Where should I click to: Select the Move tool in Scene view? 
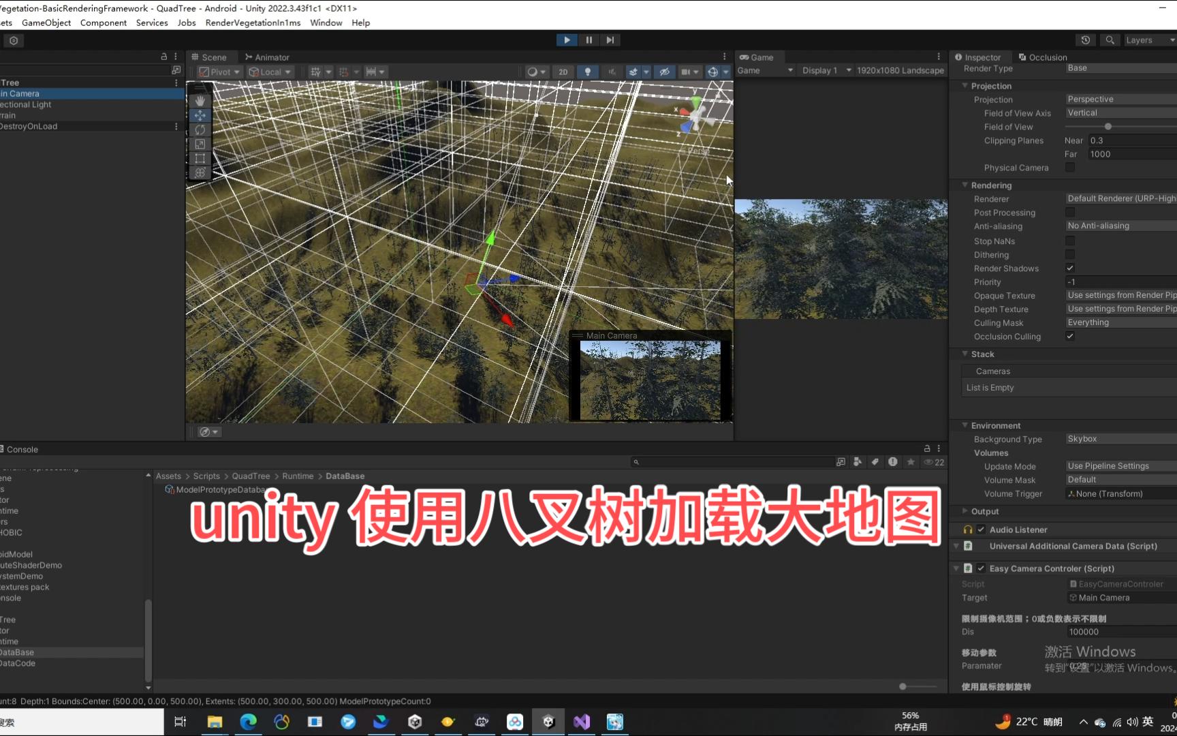[200, 115]
